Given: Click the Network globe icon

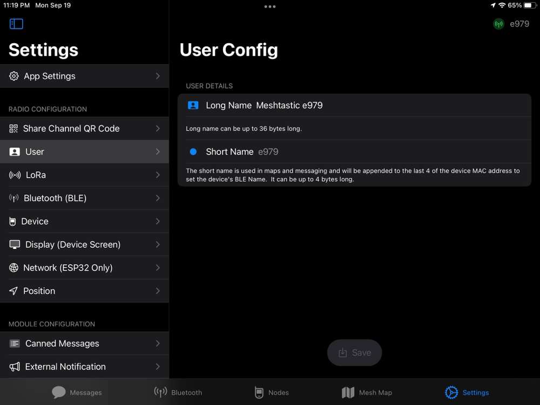Looking at the screenshot, I should point(13,268).
